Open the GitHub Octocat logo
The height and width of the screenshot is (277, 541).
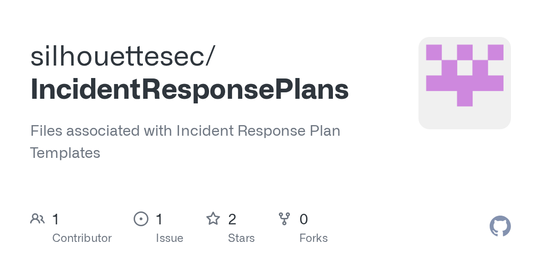[500, 226]
